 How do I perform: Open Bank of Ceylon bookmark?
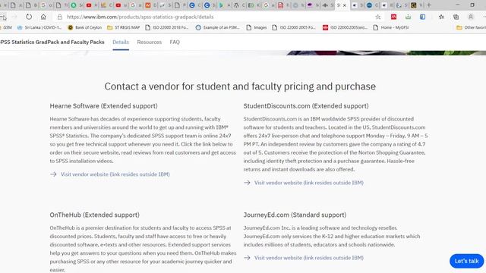coord(85,27)
